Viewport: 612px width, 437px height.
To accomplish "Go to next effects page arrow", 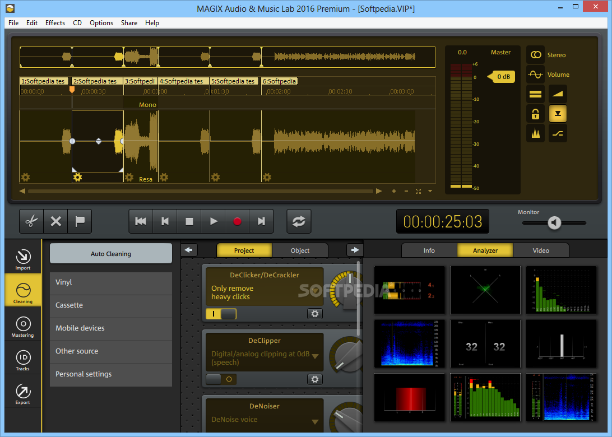I will tap(355, 250).
